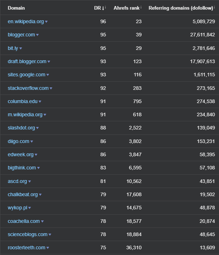Sort by Referring domains (dofollow) header
The image size is (219, 255).
pos(181,8)
